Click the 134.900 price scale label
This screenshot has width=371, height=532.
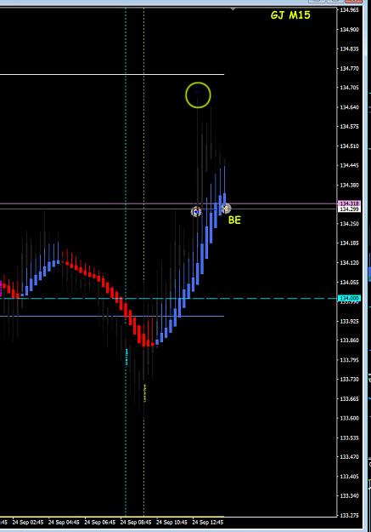[x=349, y=30]
